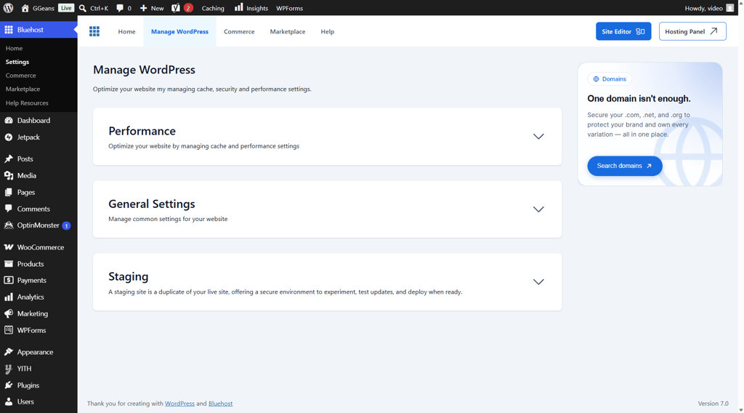Click the Users person icon
This screenshot has width=744, height=413.
(9, 401)
